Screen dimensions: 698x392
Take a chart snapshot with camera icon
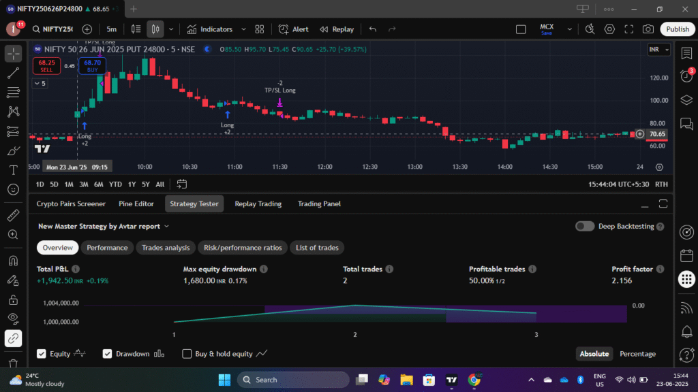click(x=648, y=29)
